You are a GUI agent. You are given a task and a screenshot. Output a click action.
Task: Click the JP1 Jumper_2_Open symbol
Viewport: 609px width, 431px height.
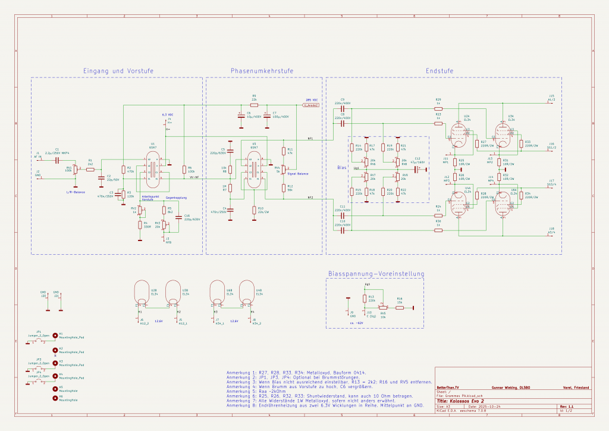click(x=39, y=342)
